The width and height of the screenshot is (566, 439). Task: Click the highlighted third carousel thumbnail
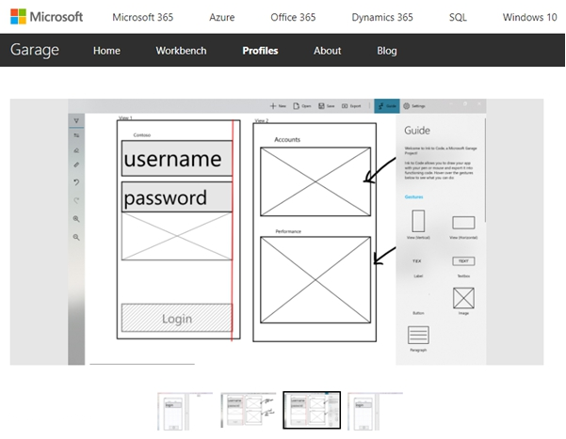(312, 411)
